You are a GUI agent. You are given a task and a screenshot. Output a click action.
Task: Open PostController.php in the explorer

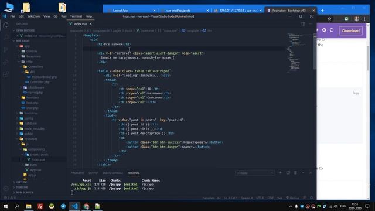[x=45, y=77]
